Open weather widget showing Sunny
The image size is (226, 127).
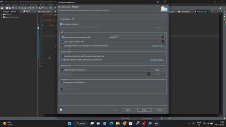8,123
